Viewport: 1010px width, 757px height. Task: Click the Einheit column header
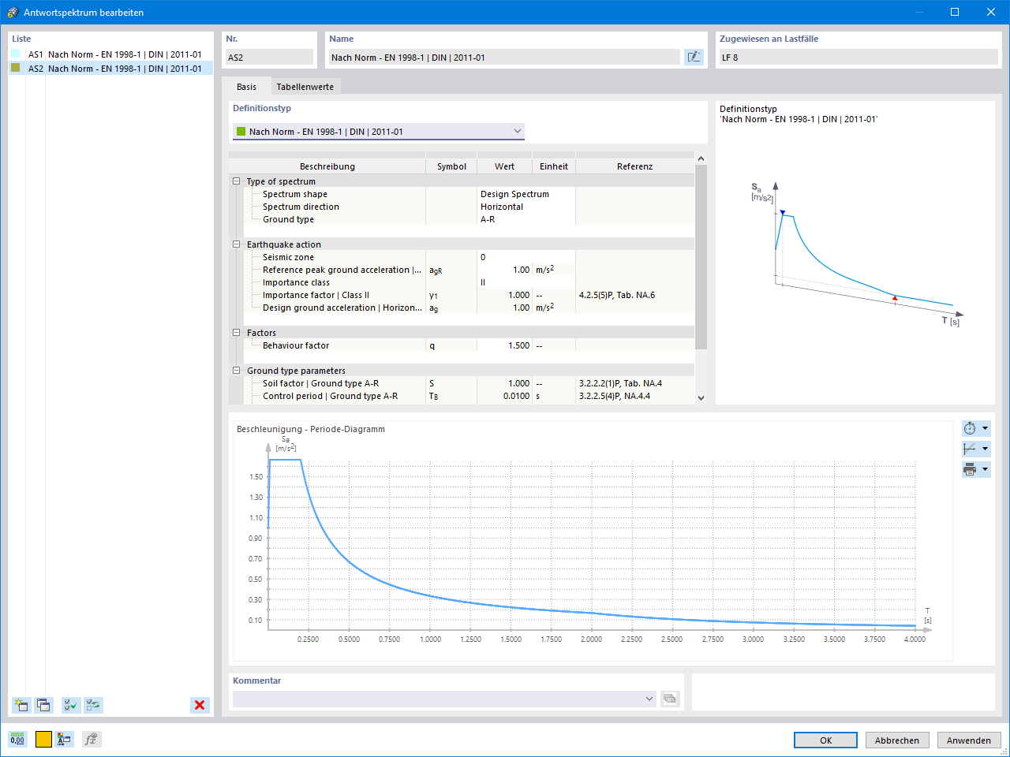pos(554,166)
